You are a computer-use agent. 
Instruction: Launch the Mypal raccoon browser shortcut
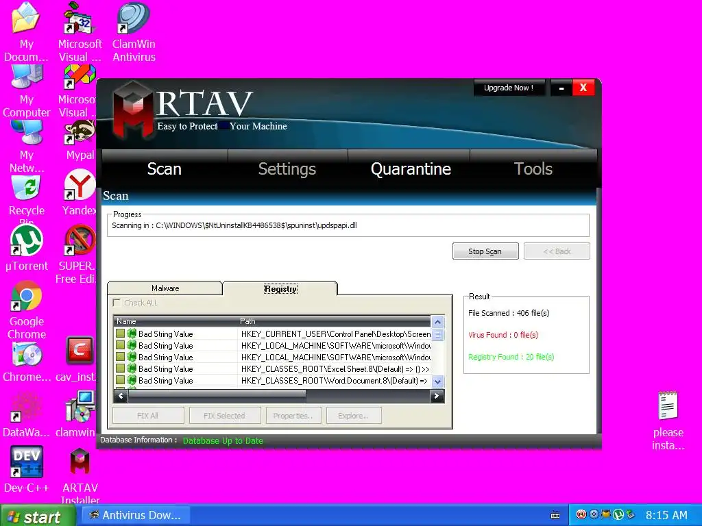pos(80,140)
